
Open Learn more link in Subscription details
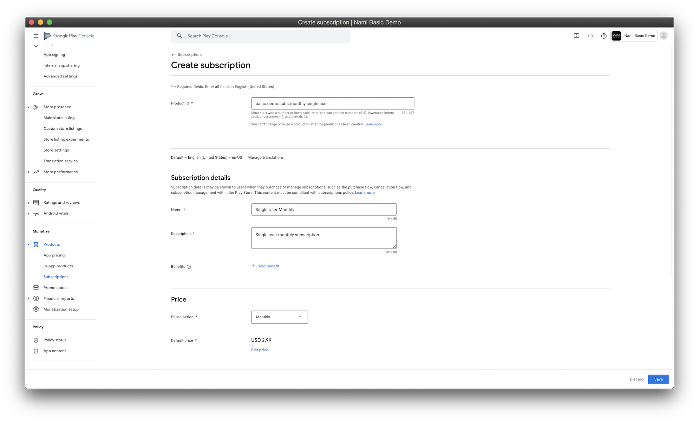pyautogui.click(x=365, y=193)
